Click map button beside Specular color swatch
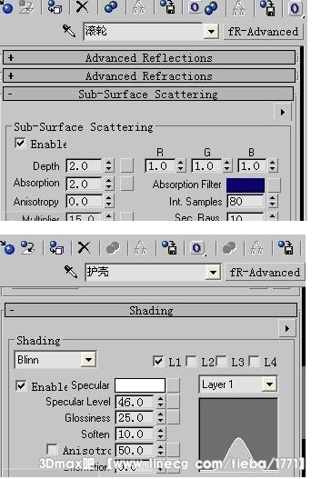 pos(173,385)
